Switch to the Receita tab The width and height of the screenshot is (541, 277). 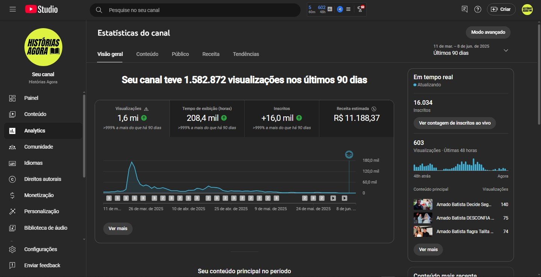pos(211,54)
